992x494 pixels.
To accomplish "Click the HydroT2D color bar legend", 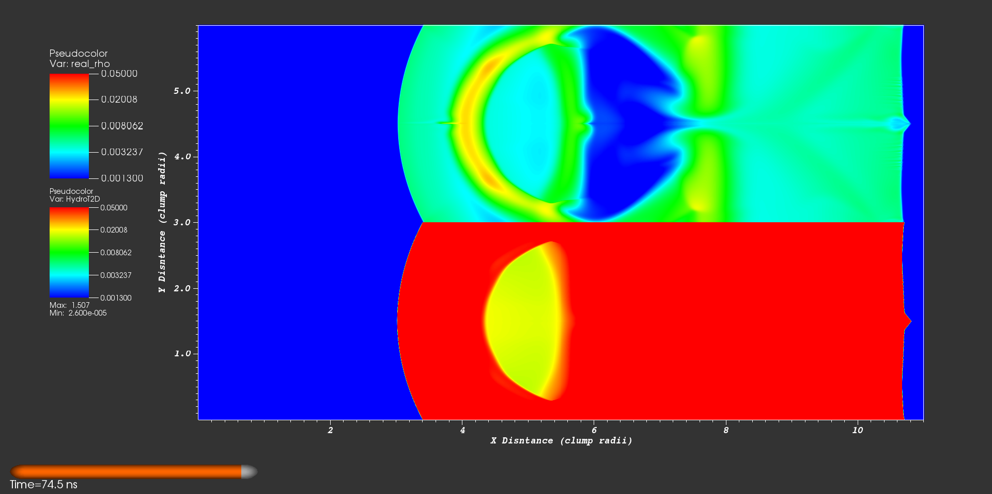I will point(69,253).
